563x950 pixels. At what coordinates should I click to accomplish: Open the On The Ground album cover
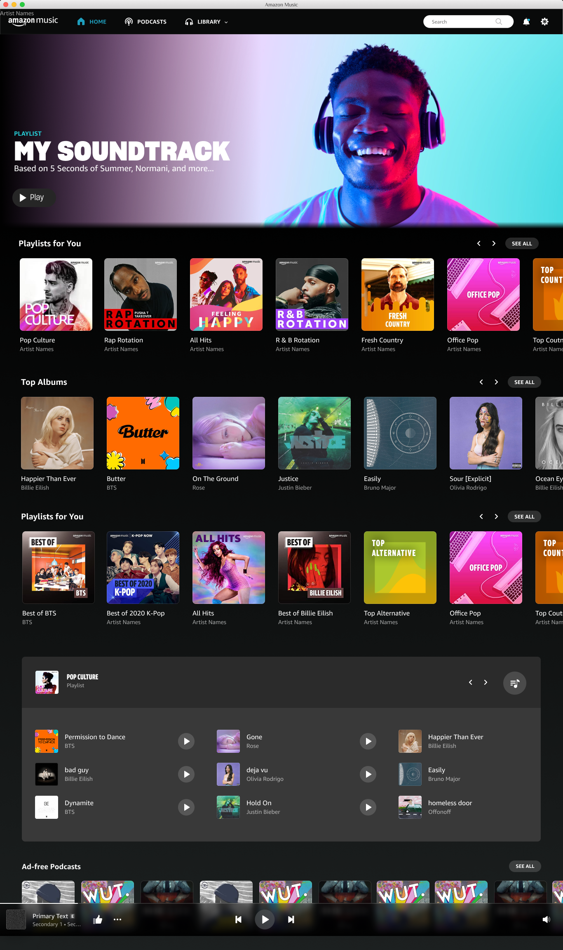pyautogui.click(x=229, y=433)
